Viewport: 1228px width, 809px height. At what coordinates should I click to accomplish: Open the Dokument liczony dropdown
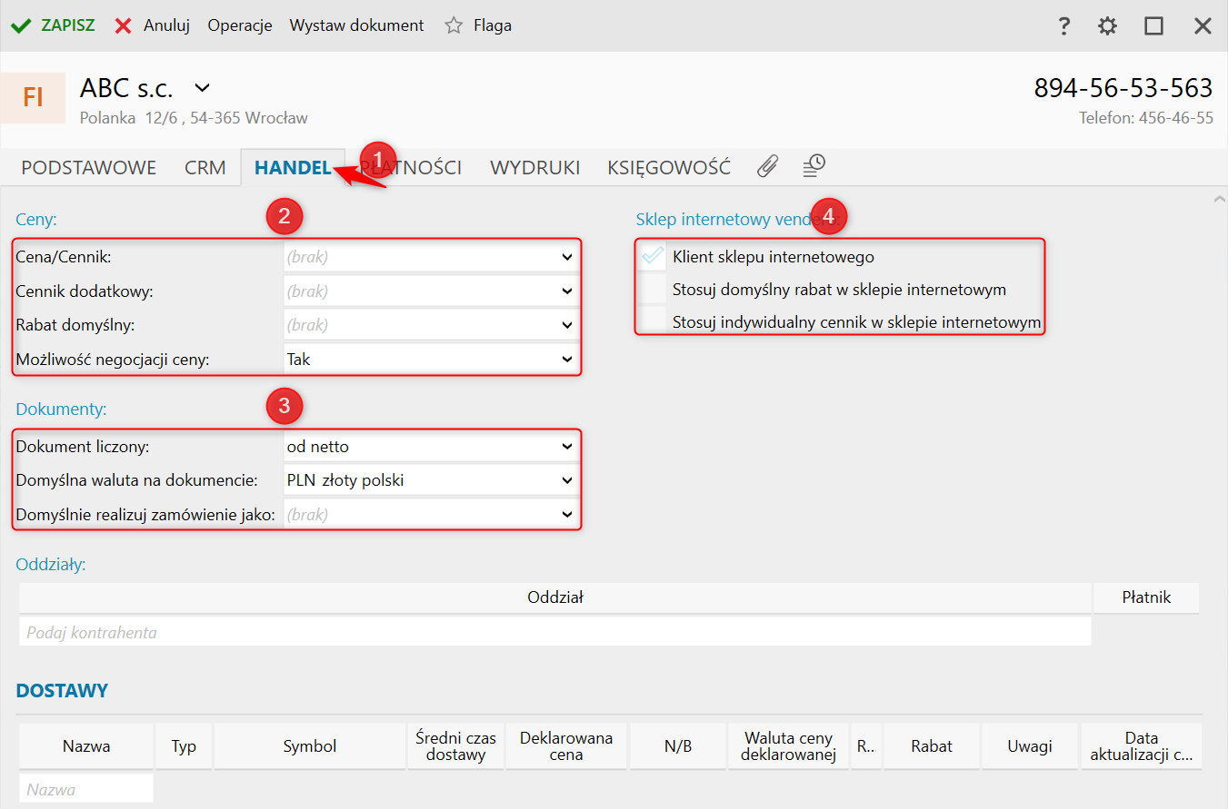(567, 447)
